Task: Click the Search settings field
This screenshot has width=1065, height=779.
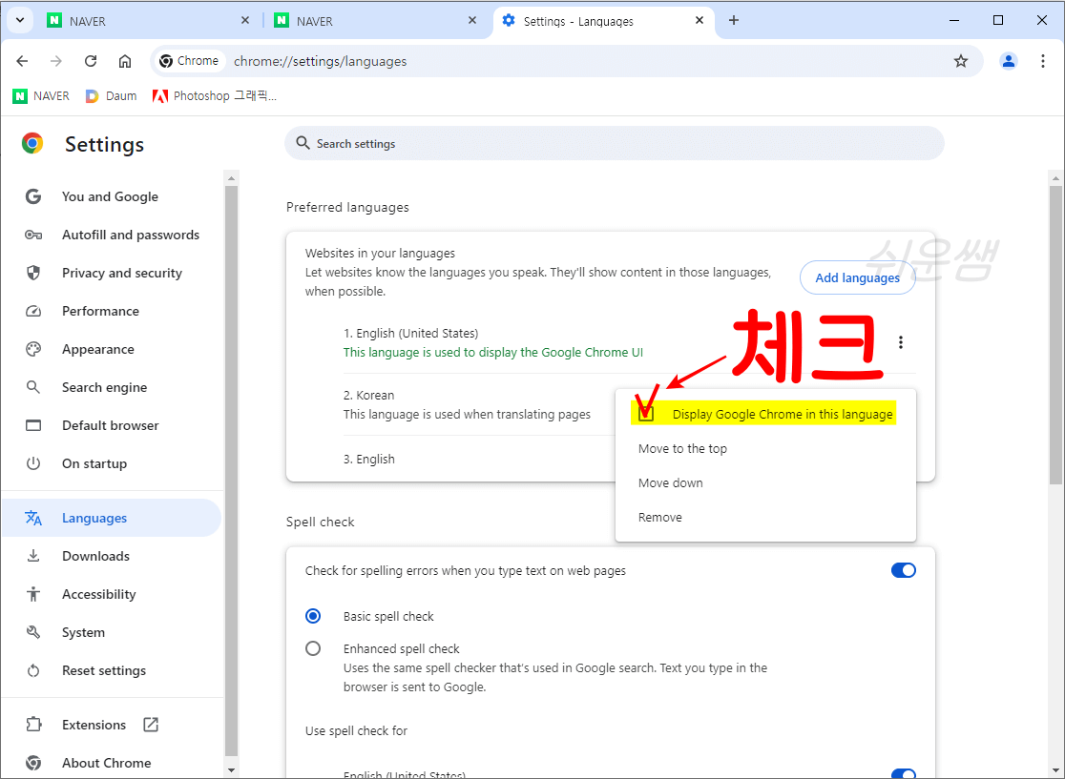Action: tap(614, 144)
